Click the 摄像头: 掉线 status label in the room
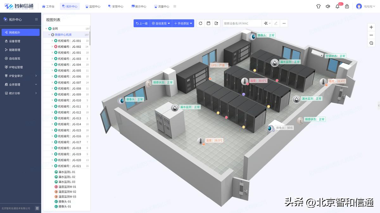Viewport: 380px width, 213px height. pyautogui.click(x=285, y=127)
